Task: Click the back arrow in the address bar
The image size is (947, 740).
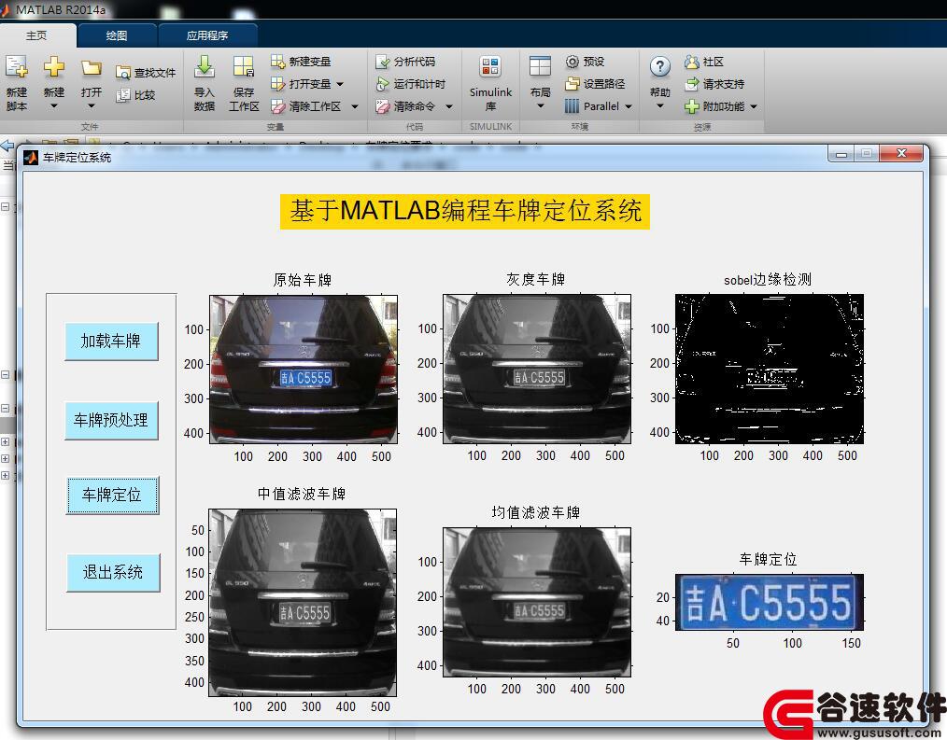Action: click(7, 146)
